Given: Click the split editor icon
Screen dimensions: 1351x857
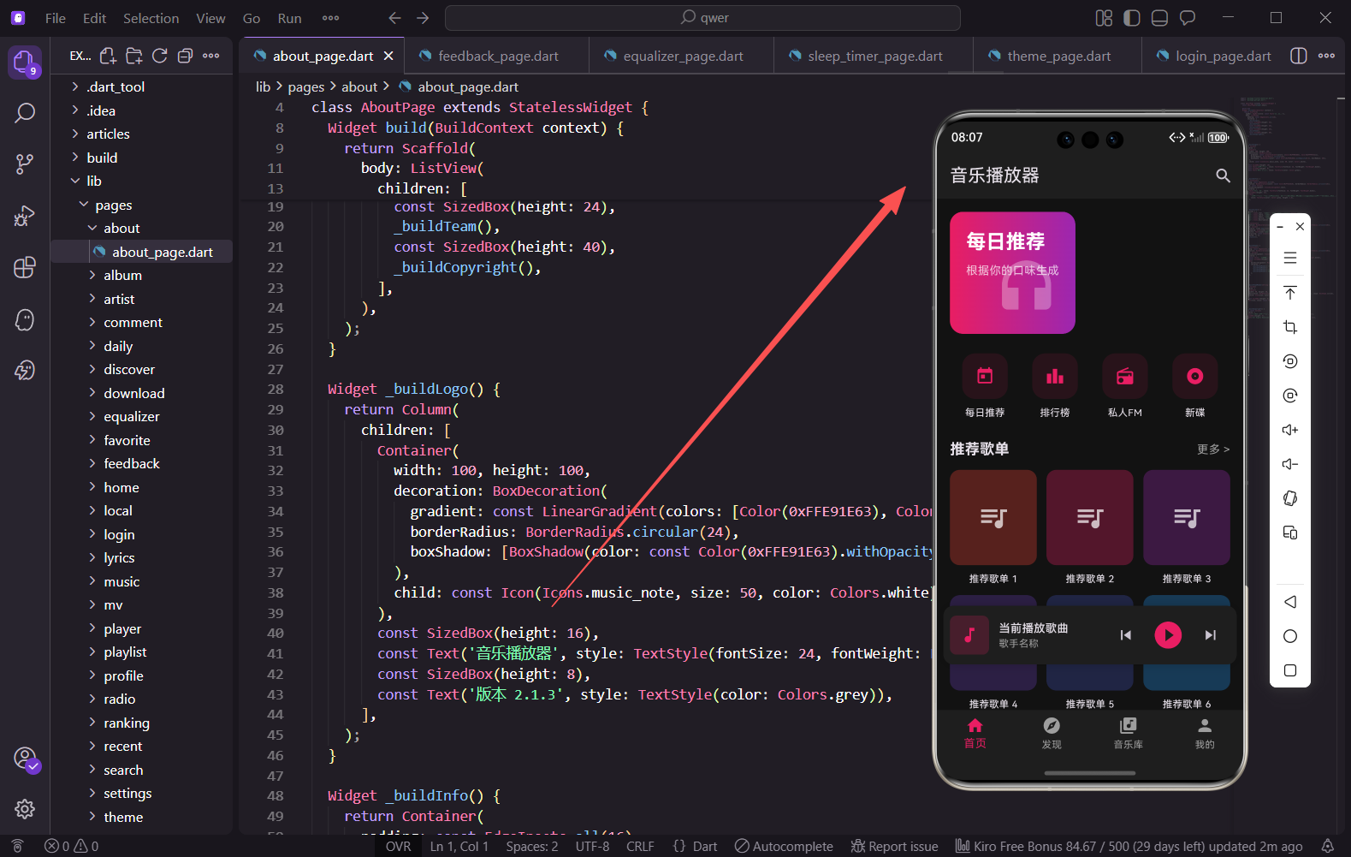Looking at the screenshot, I should pyautogui.click(x=1298, y=56).
